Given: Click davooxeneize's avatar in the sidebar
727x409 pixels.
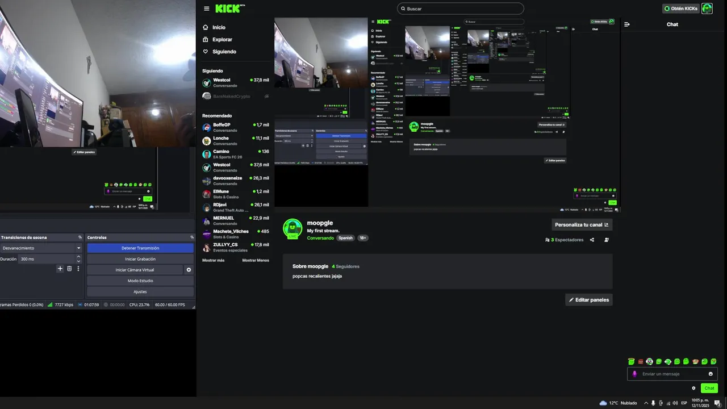Looking at the screenshot, I should click(207, 181).
